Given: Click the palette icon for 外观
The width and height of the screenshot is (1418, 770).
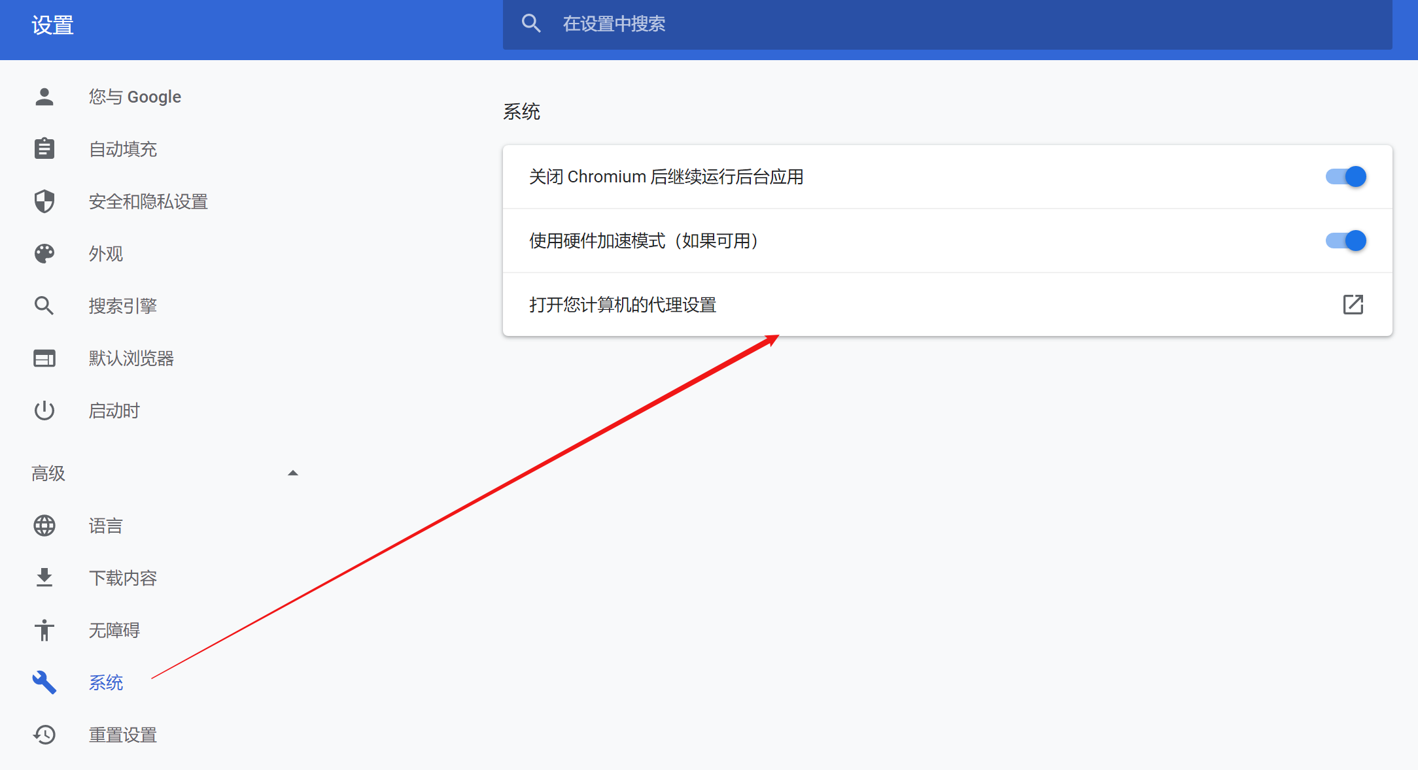Looking at the screenshot, I should (x=44, y=254).
